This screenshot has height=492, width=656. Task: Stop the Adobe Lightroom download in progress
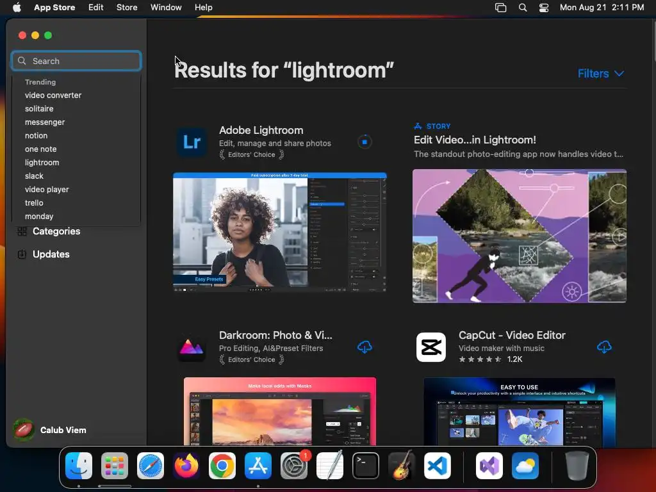(x=365, y=142)
